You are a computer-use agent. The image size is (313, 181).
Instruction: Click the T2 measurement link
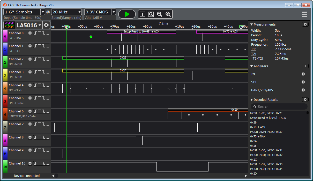coord(253,54)
